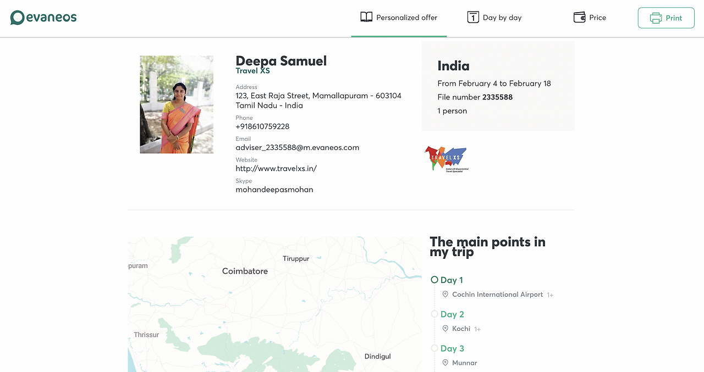Click the wallet icon beside Price
This screenshot has height=372, width=704.
[x=579, y=17]
